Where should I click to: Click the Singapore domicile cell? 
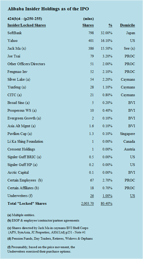click(128, 134)
